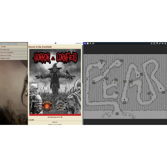Select Into the Dungeon in contents

click(x=14, y=53)
